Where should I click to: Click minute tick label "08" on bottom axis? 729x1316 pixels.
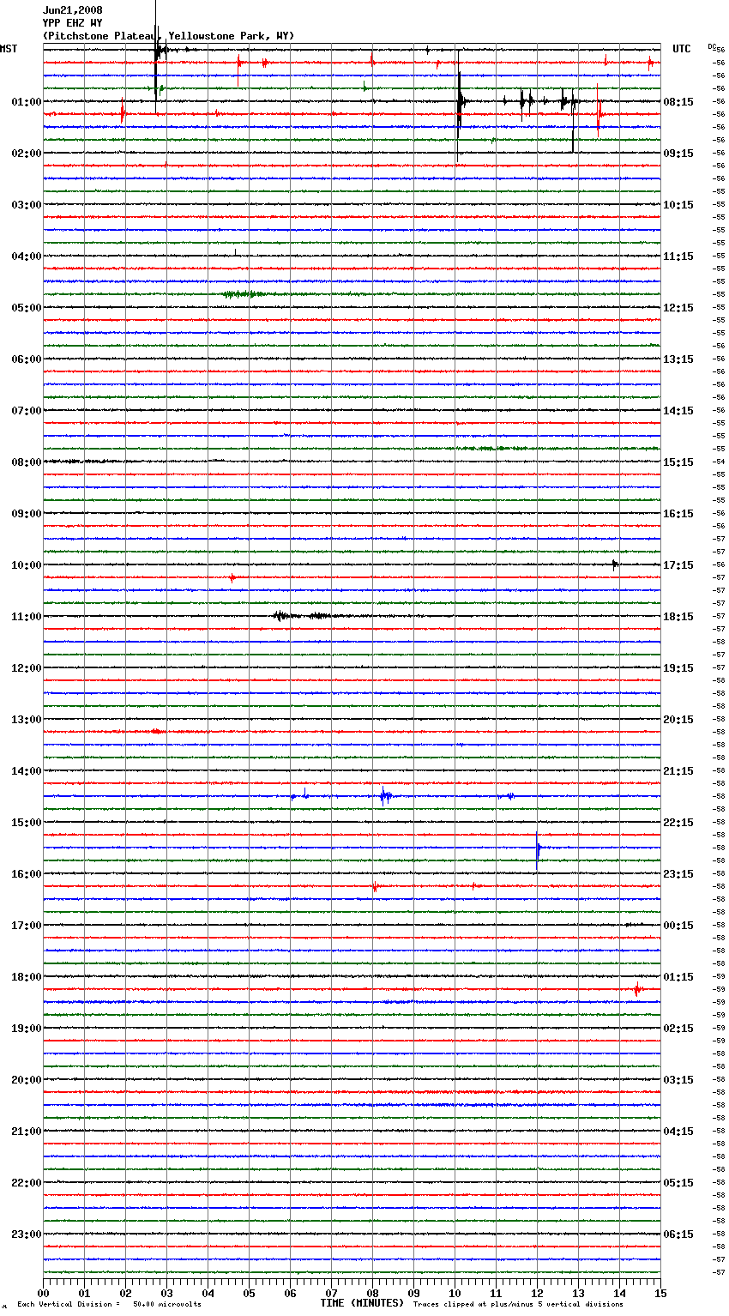click(372, 1293)
